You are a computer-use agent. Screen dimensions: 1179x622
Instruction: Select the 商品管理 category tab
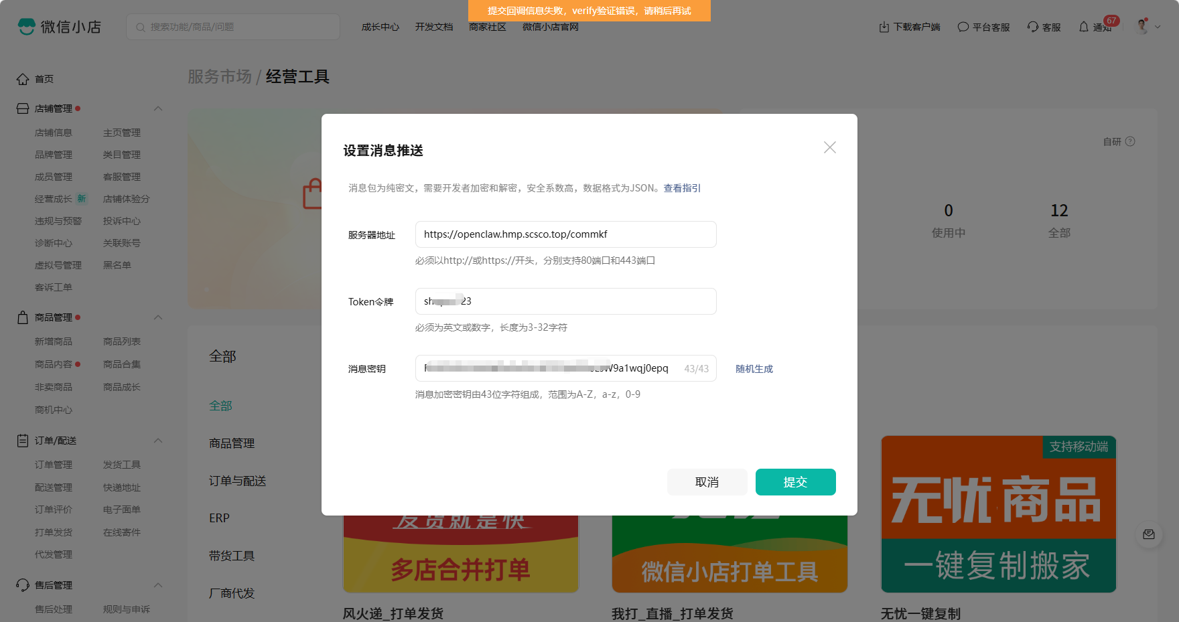pos(232,443)
